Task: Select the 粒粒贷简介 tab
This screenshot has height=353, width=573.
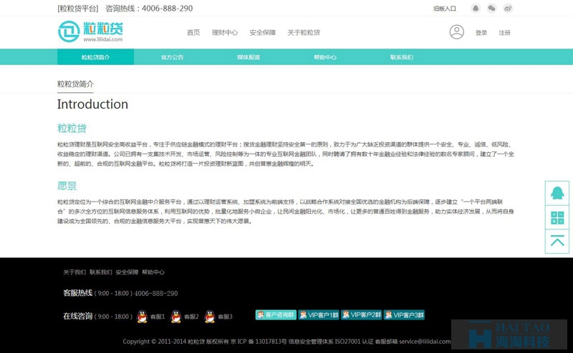Action: point(95,57)
